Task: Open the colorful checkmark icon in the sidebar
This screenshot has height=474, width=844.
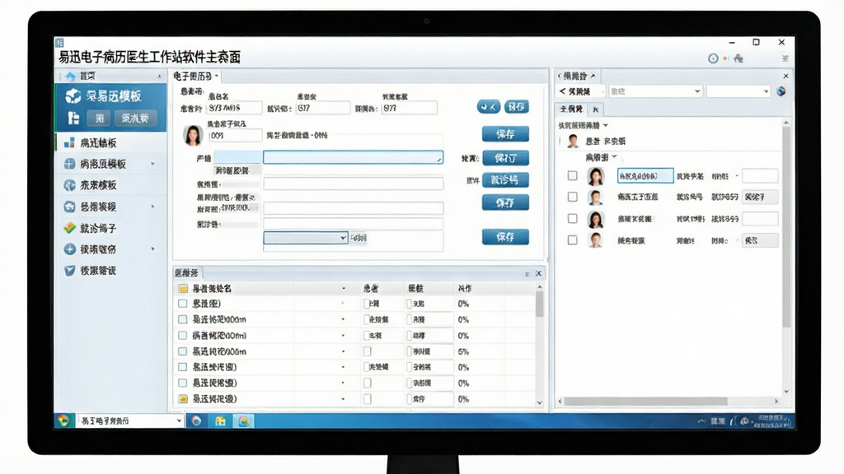Action: tap(69, 228)
